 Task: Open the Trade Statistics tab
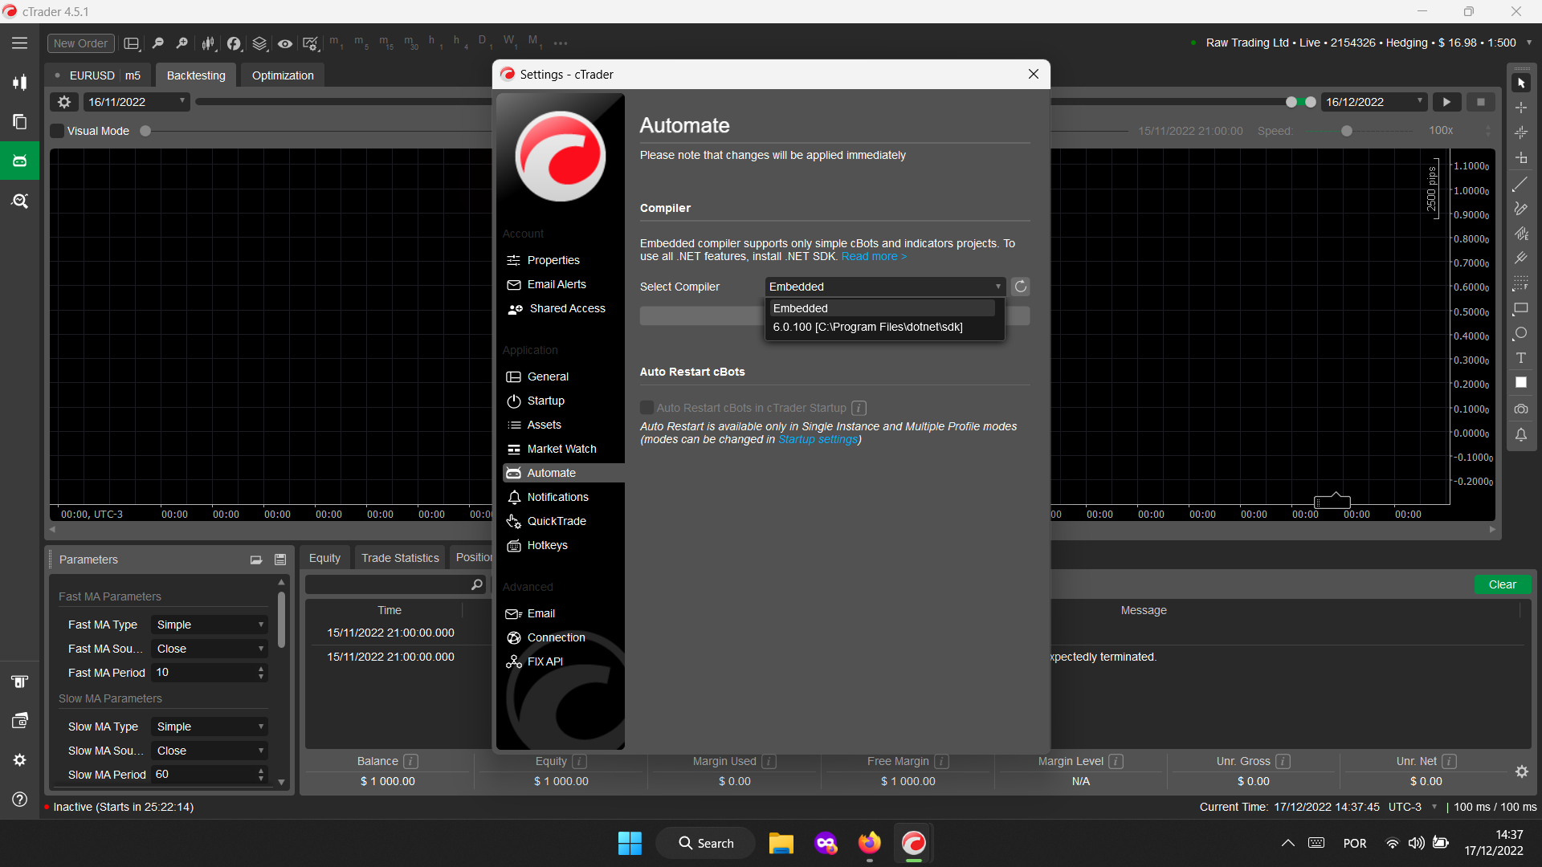point(400,558)
